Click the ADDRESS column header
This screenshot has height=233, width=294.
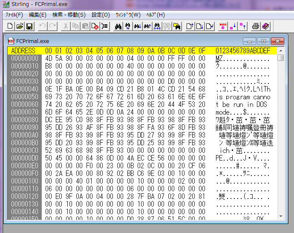click(23, 51)
